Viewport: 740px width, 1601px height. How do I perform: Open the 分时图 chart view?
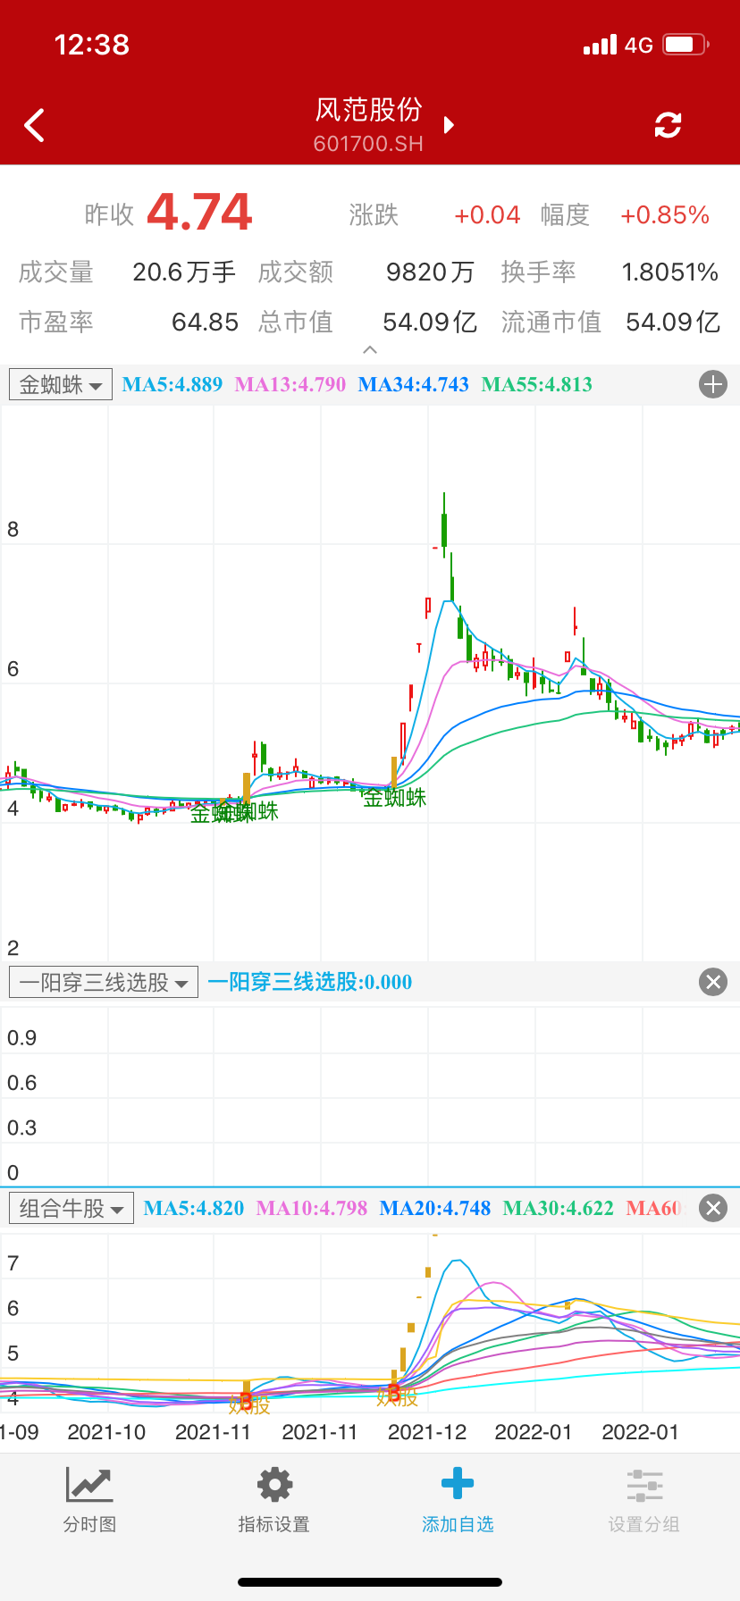pyautogui.click(x=89, y=1499)
